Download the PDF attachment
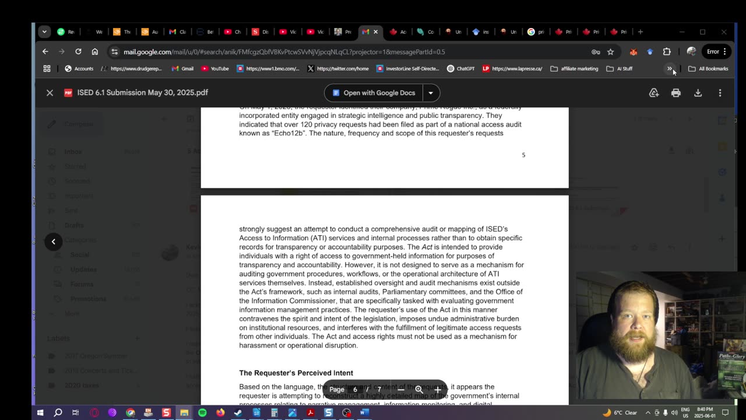 coord(698,93)
